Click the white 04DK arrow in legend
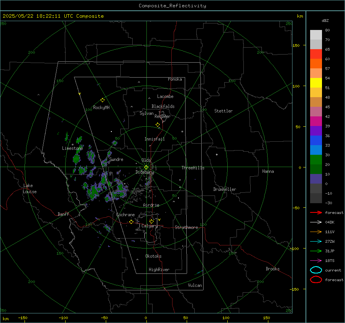 point(316,222)
